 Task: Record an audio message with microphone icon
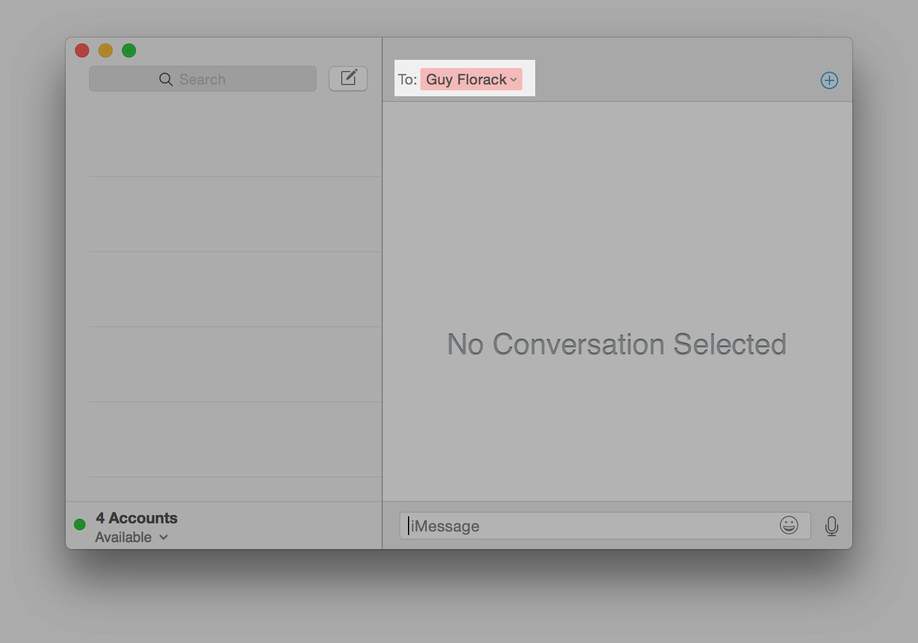tap(831, 526)
